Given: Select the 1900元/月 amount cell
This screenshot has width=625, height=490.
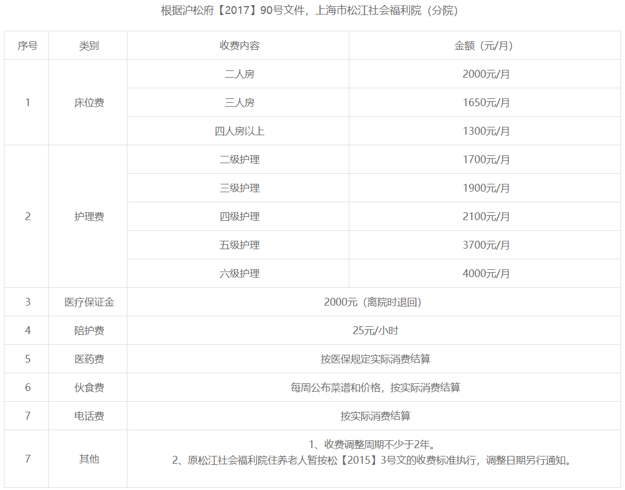Looking at the screenshot, I should (x=485, y=188).
